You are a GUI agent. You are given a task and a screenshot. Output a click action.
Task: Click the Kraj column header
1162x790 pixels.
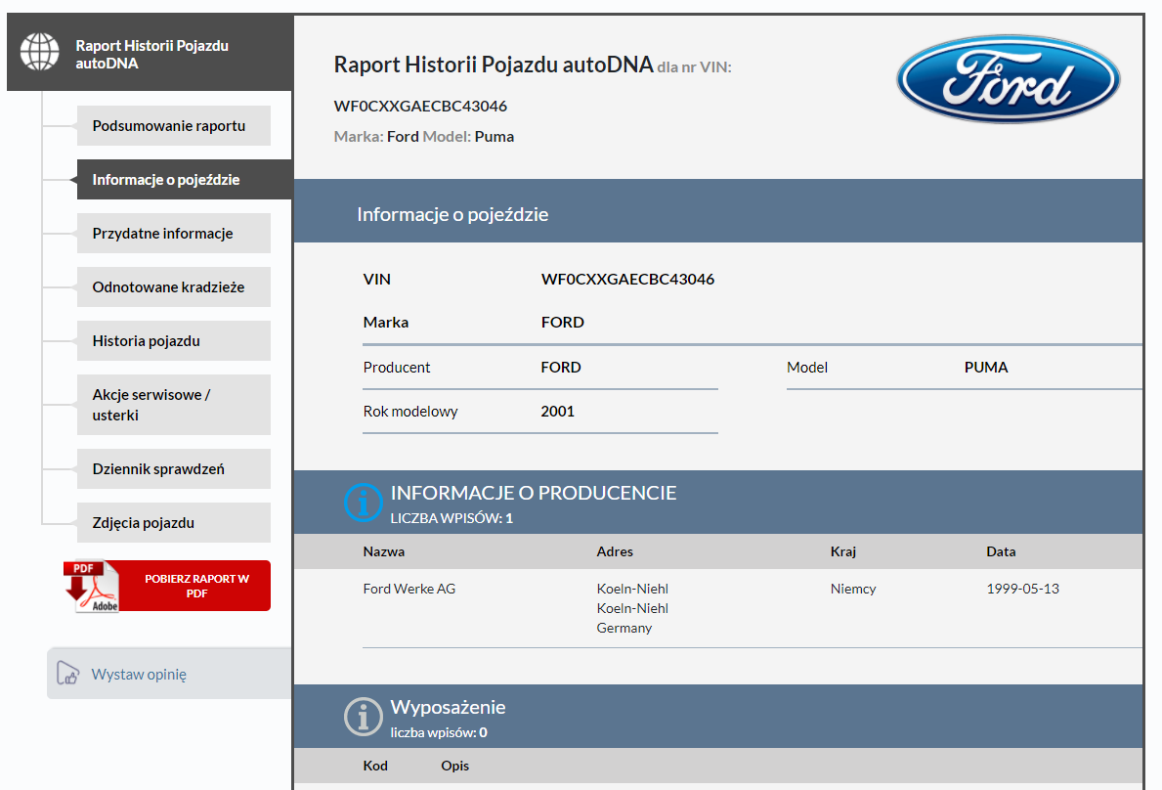[843, 551]
